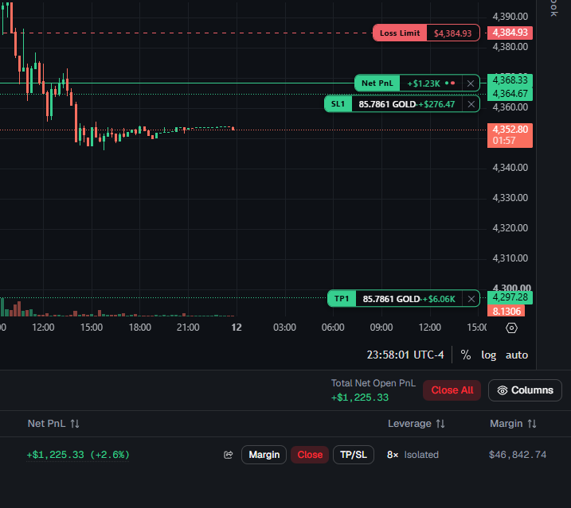Sort by Leverage arrows icon
This screenshot has height=508, width=571.
[x=440, y=424]
